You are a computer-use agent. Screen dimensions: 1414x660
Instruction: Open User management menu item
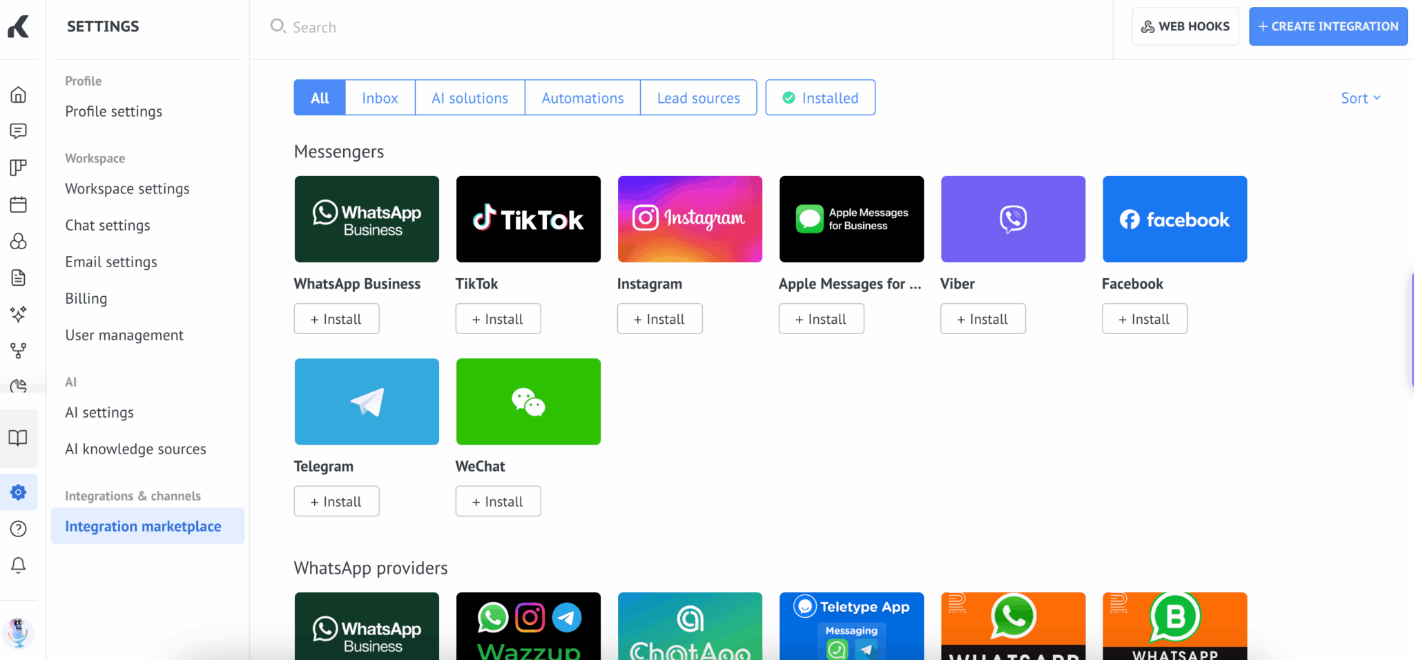point(124,336)
